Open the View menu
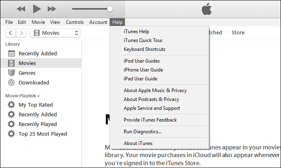281x168 pixels. 55,22
